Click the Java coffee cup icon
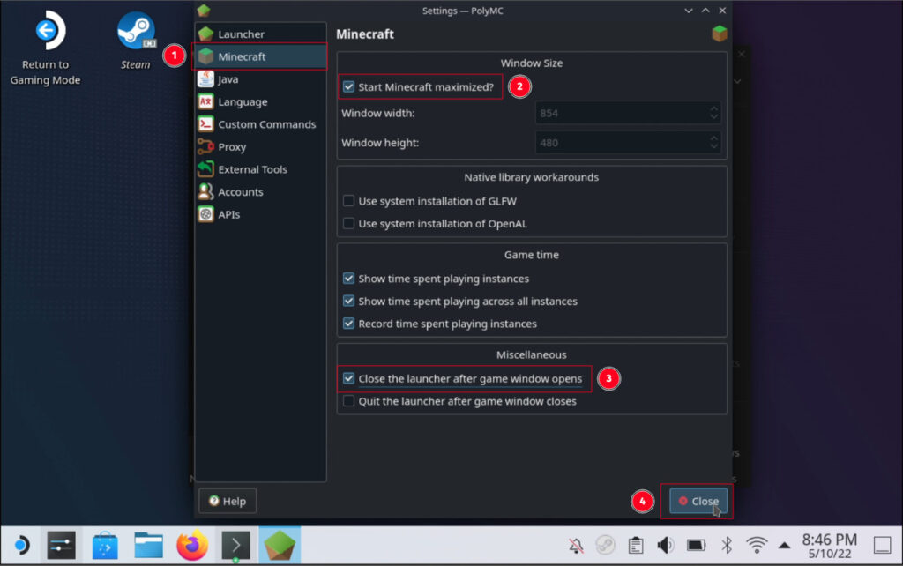The width and height of the screenshot is (903, 566). click(x=205, y=78)
